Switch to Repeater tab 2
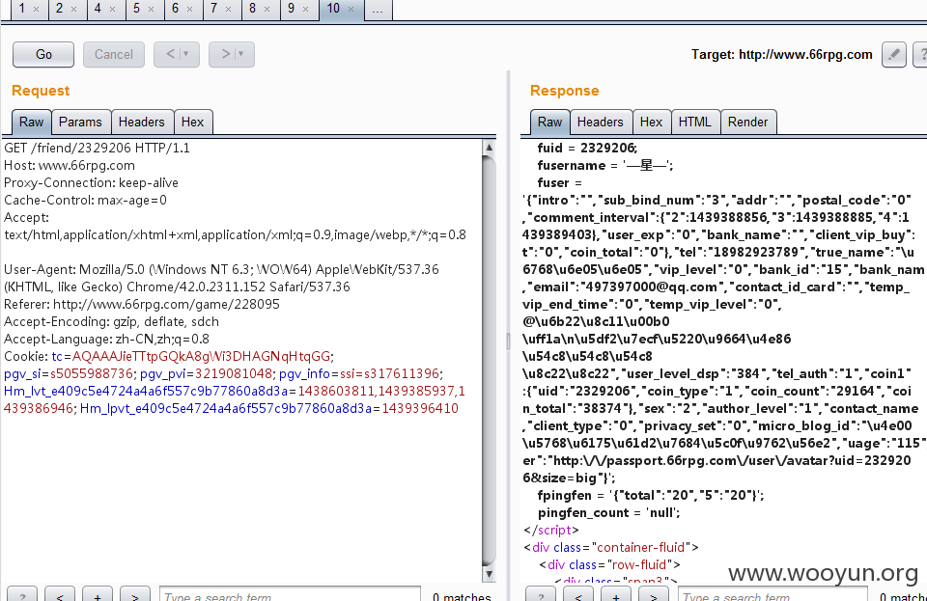This screenshot has height=601, width=927. [x=59, y=9]
